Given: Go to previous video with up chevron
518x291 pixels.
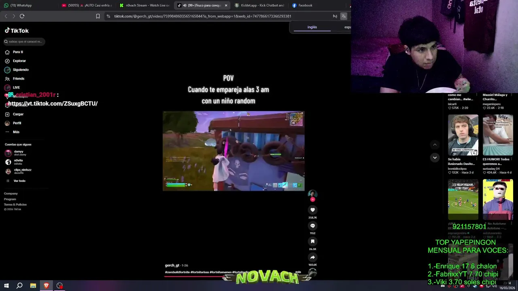Looking at the screenshot, I should coord(435,145).
